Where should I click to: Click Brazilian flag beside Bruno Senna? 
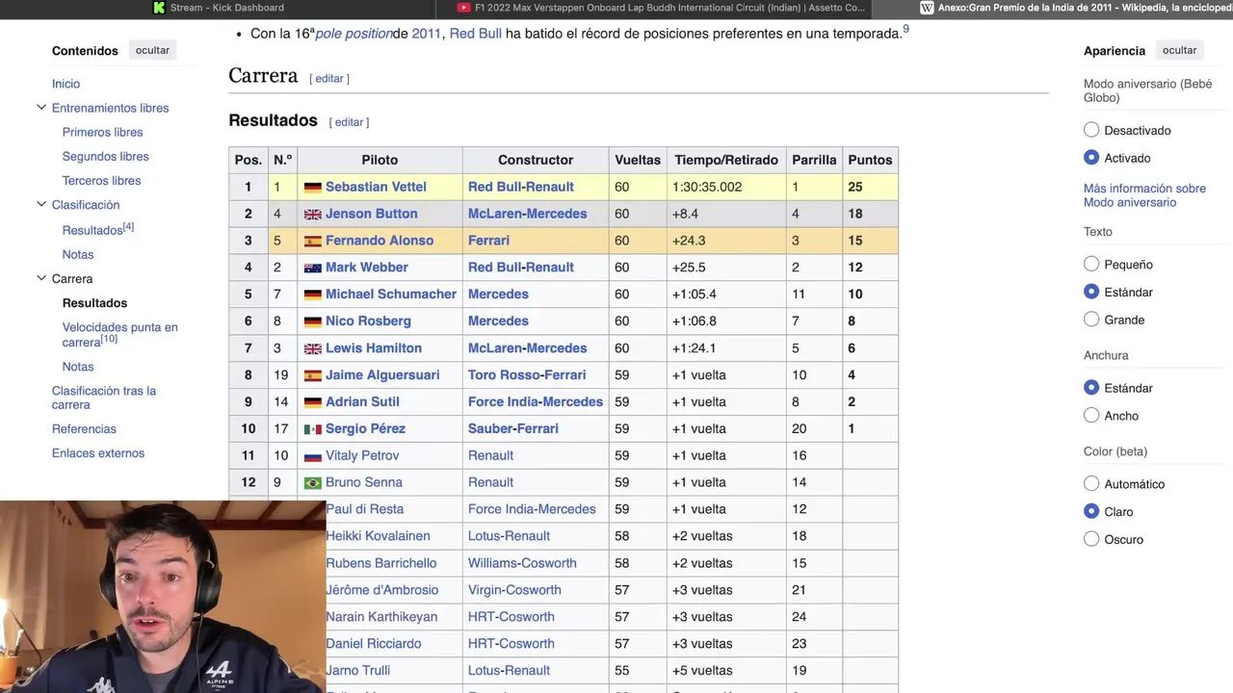point(312,483)
